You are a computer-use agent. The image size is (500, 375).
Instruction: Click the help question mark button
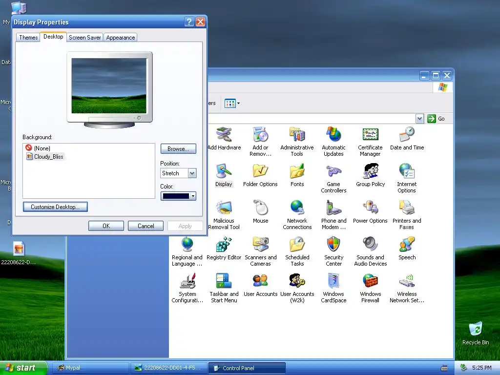pyautogui.click(x=189, y=21)
